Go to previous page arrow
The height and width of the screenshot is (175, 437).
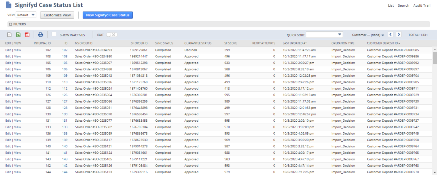click(391, 34)
